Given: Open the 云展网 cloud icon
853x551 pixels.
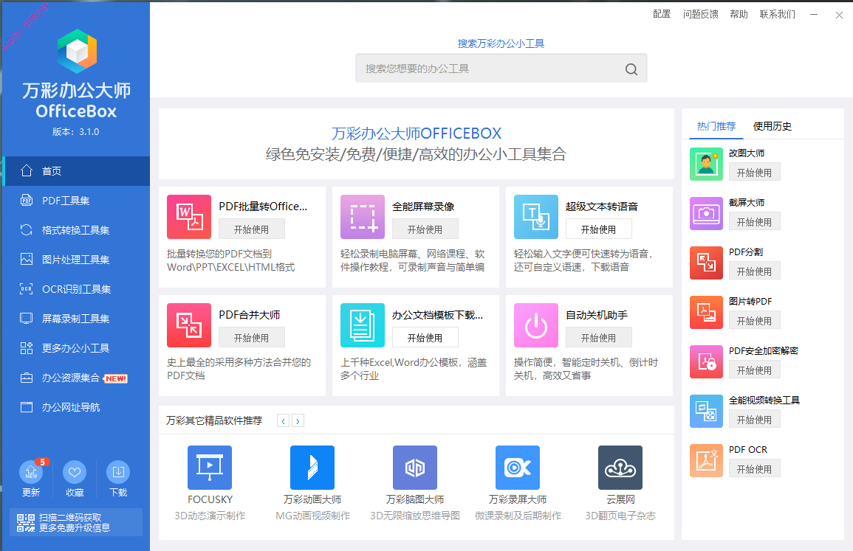Looking at the screenshot, I should click(620, 468).
